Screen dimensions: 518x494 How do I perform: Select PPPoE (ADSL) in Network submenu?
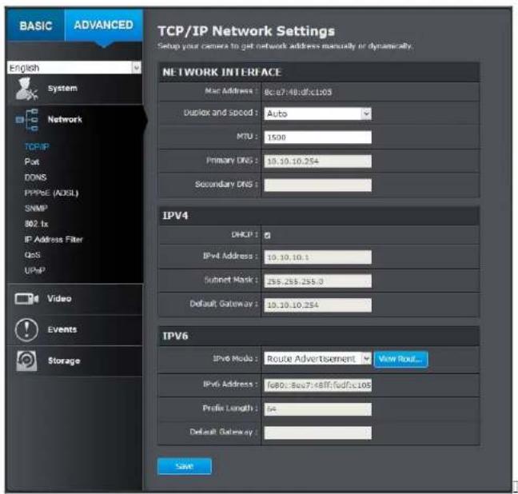(51, 193)
